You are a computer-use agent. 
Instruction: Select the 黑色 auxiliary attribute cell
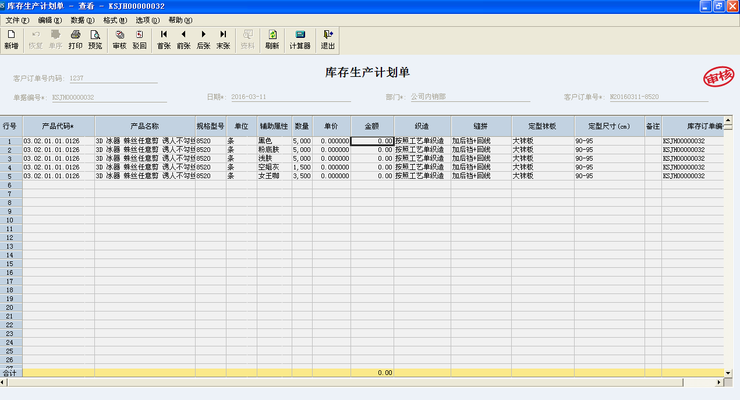[274, 141]
